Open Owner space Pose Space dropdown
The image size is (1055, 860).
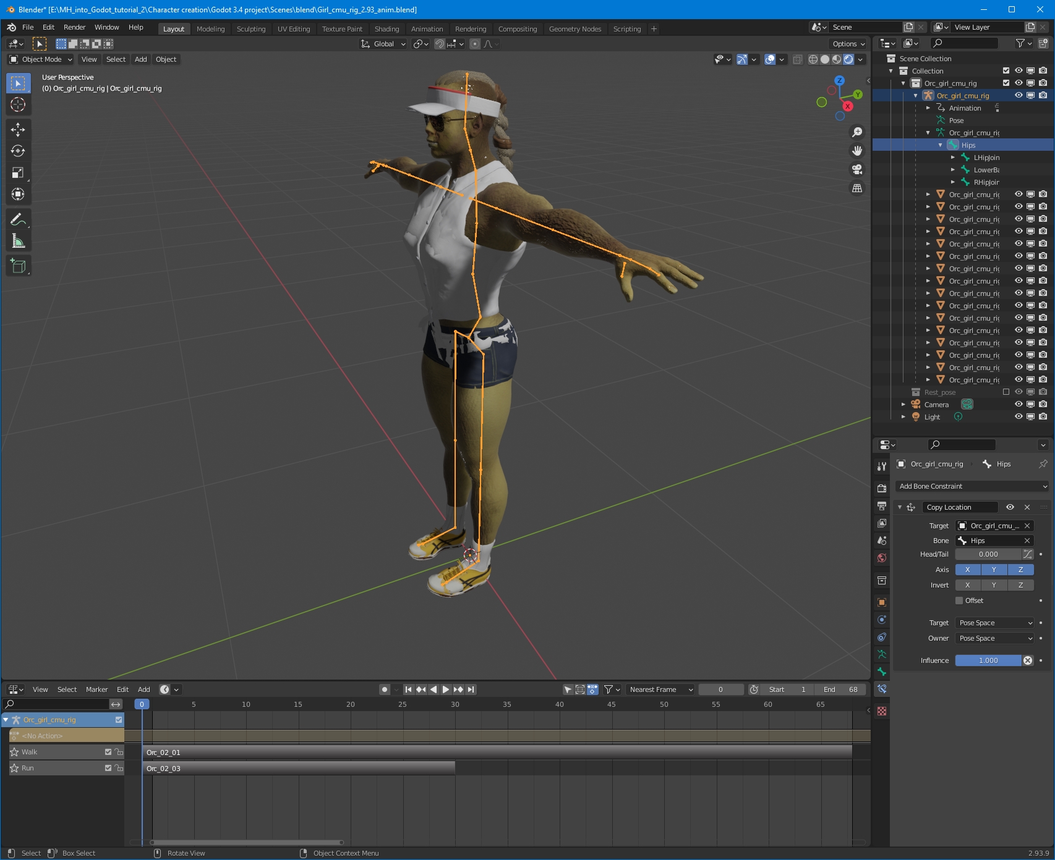994,638
